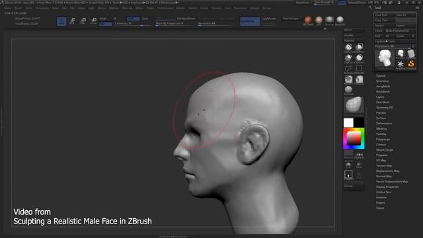
Task: Select the SimpleBrush tool icon
Action: pos(411,65)
